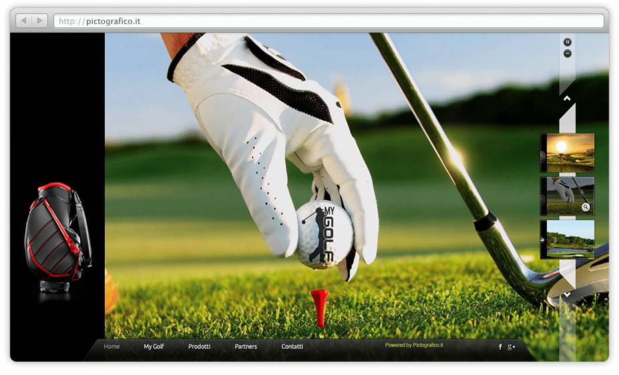Follow the Powered by Pictografico.it link
The image size is (619, 375).
pyautogui.click(x=414, y=345)
